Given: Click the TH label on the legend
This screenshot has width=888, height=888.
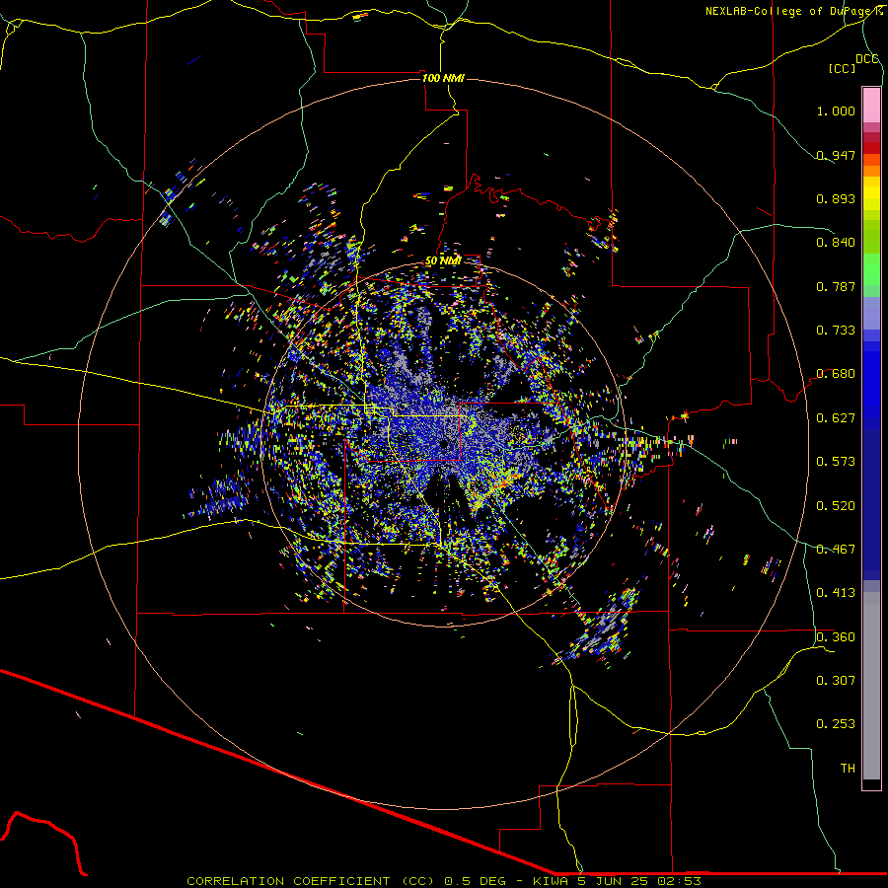Looking at the screenshot, I should 848,769.
